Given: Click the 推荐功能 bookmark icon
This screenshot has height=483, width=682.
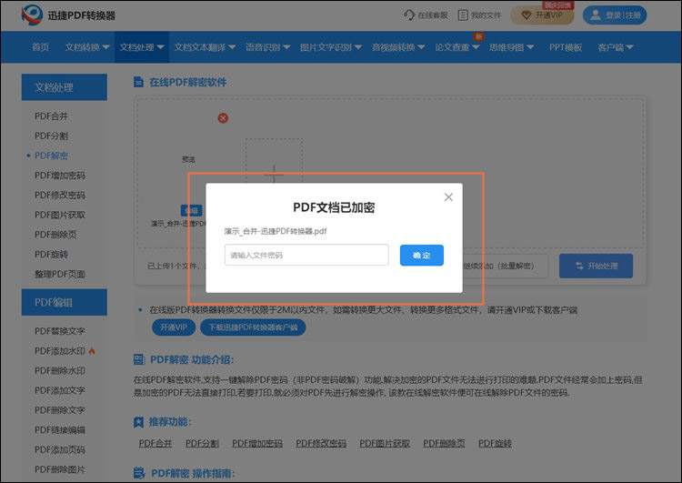Looking at the screenshot, I should point(138,422).
